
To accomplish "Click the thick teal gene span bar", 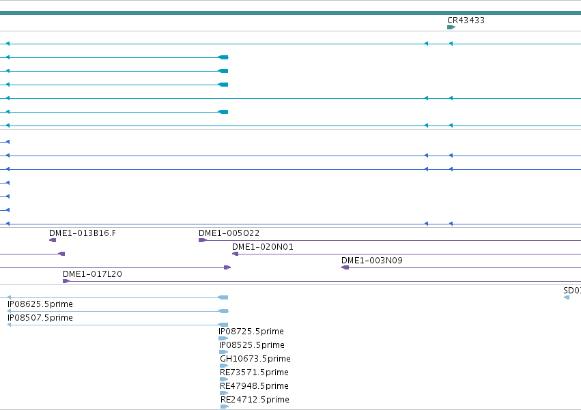I will click(x=291, y=13).
